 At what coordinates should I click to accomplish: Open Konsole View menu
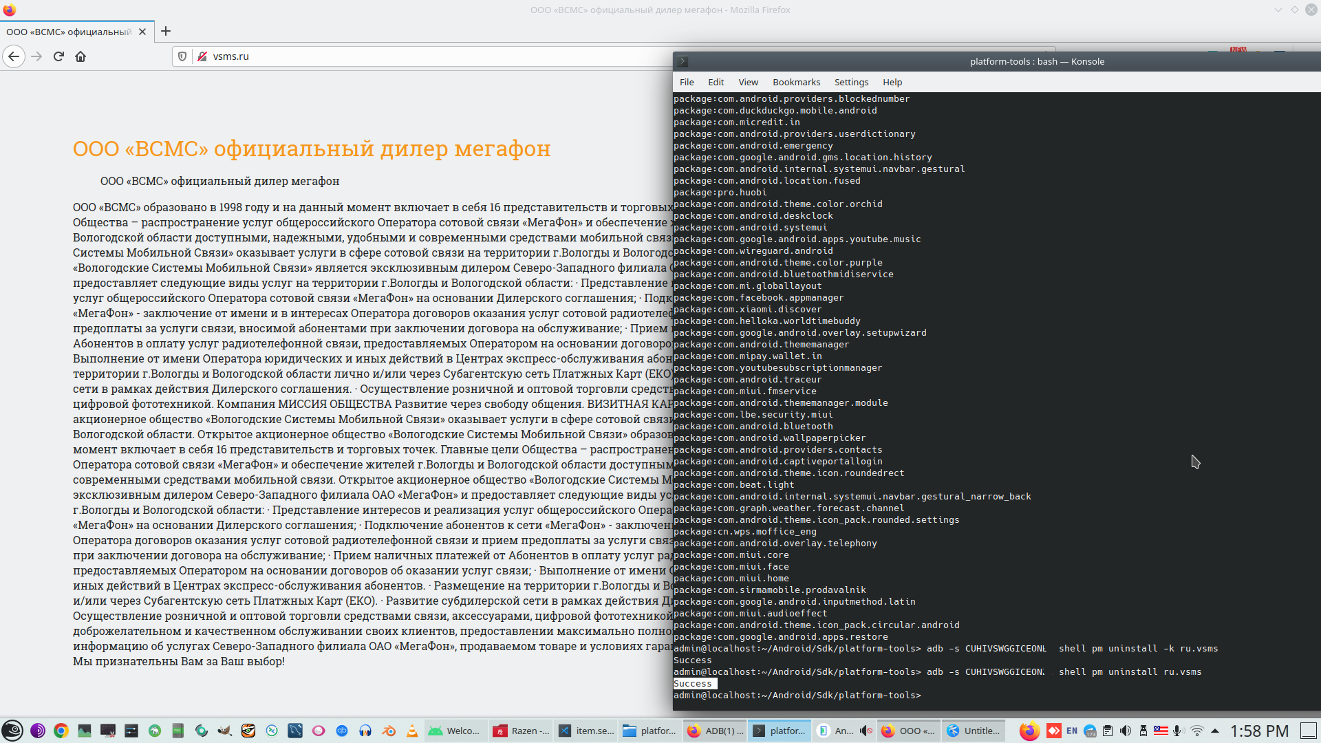pos(748,82)
